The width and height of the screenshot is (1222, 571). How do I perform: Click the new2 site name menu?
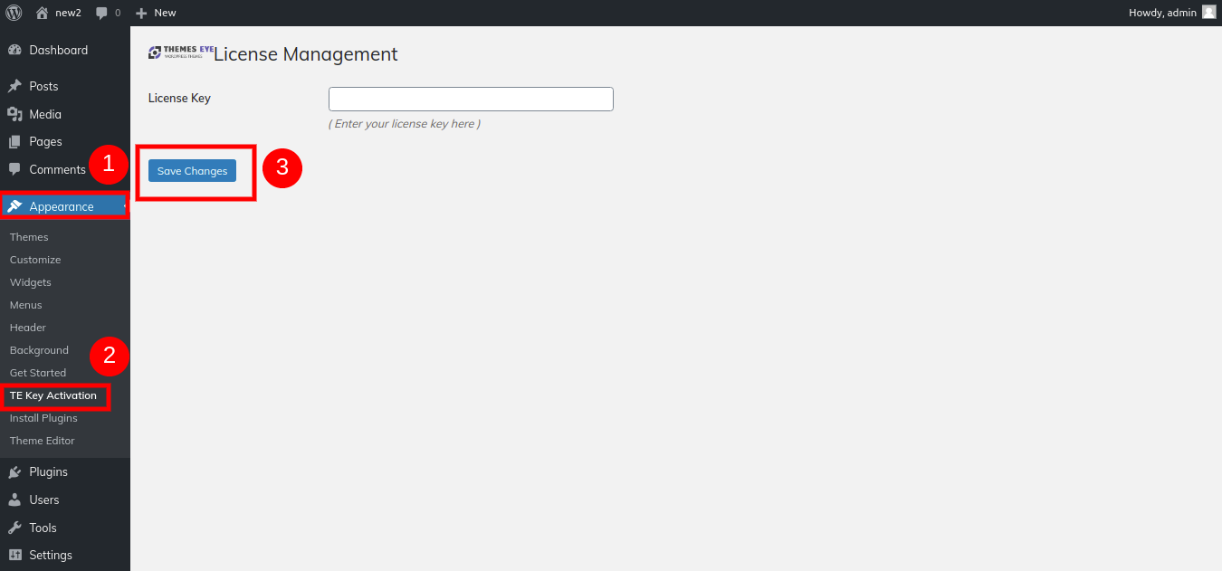(x=56, y=12)
